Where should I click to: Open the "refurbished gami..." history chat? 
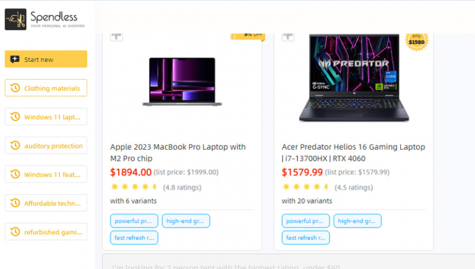(x=46, y=232)
